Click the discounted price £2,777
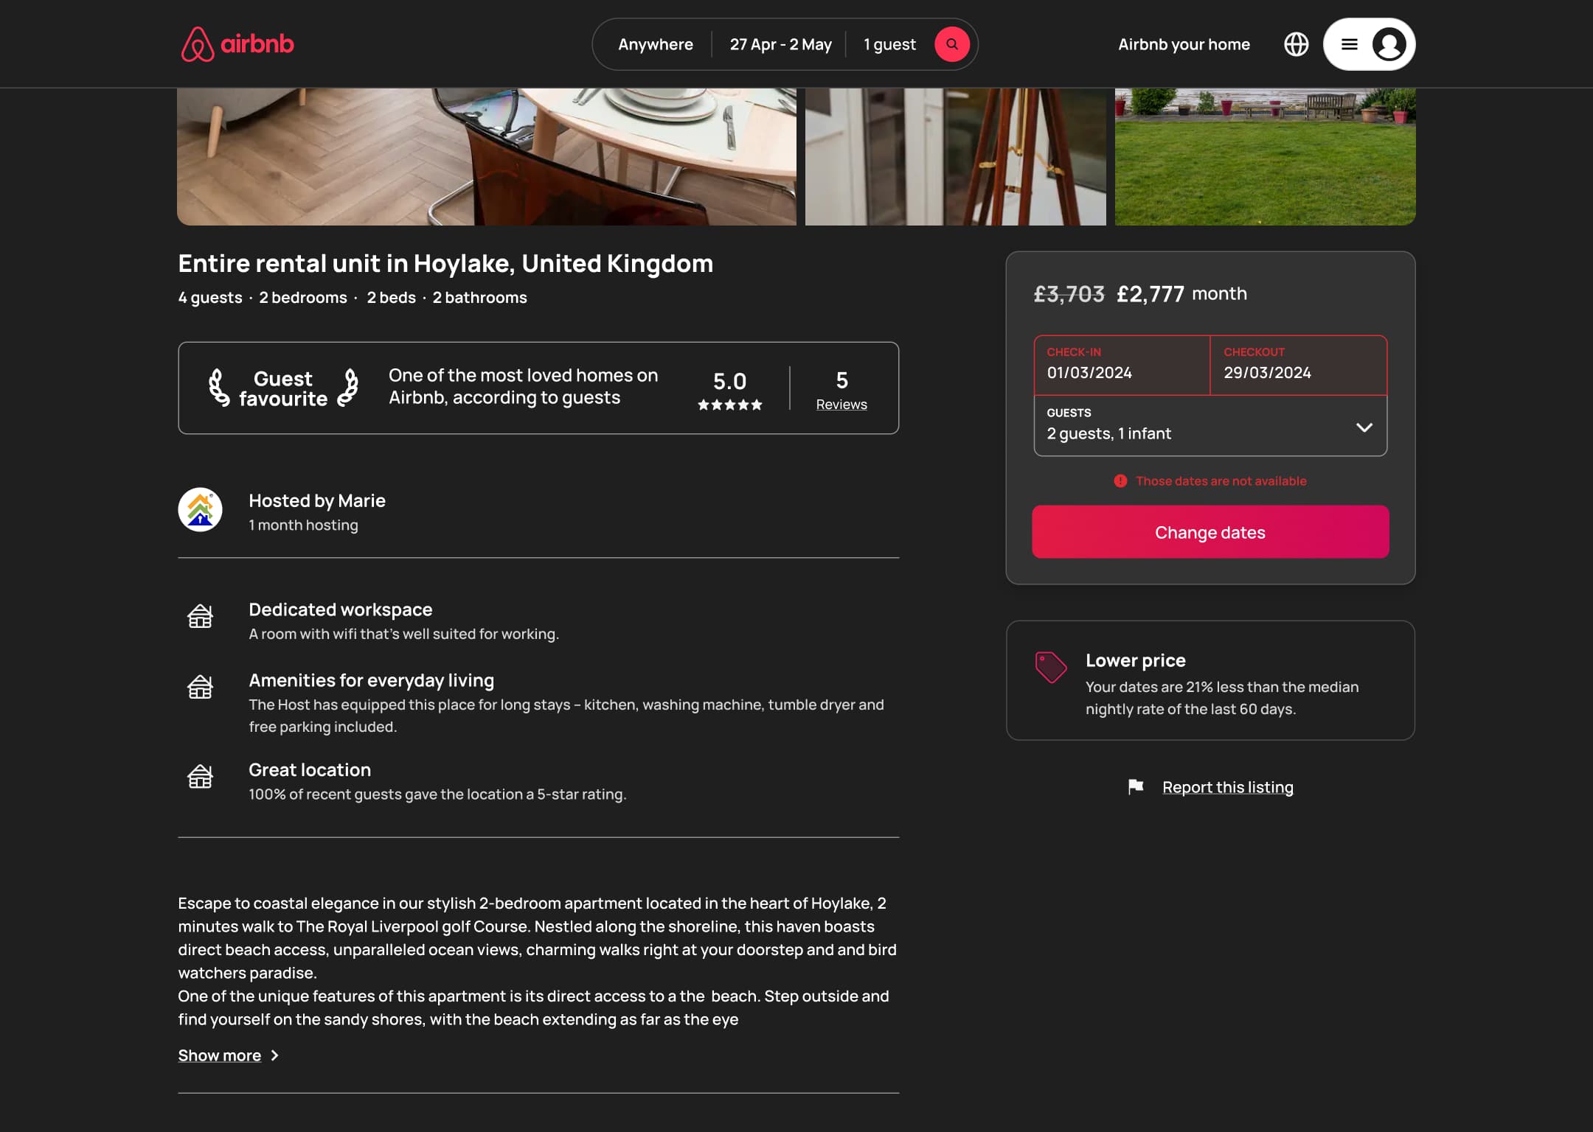The image size is (1593, 1132). [x=1150, y=294]
